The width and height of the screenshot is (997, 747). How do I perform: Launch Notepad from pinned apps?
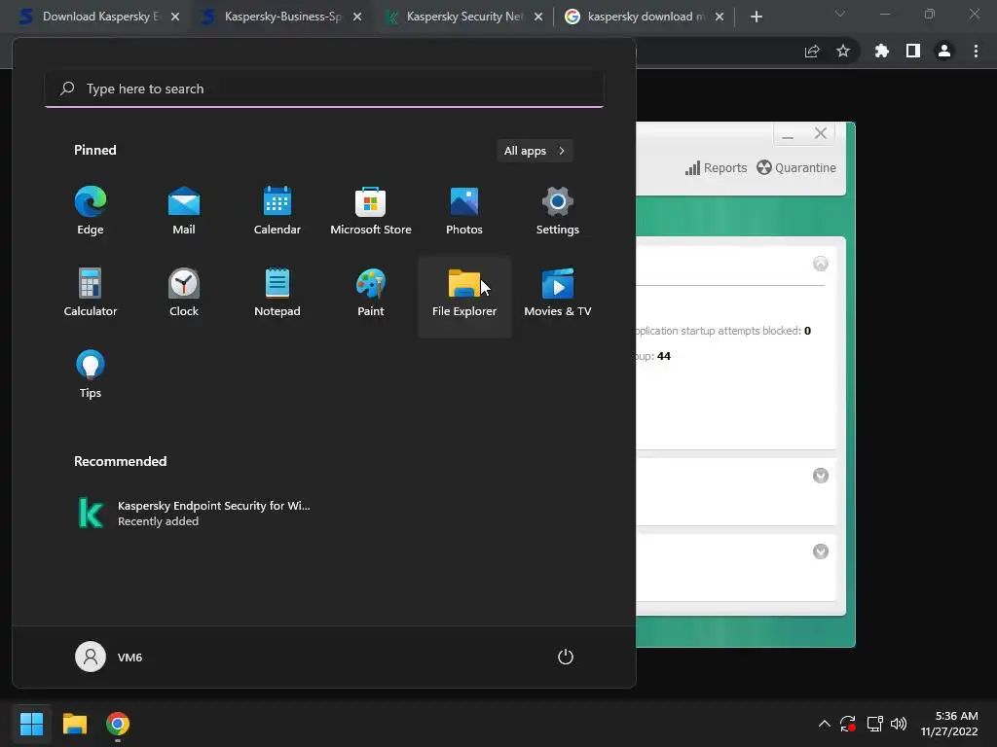[277, 293]
